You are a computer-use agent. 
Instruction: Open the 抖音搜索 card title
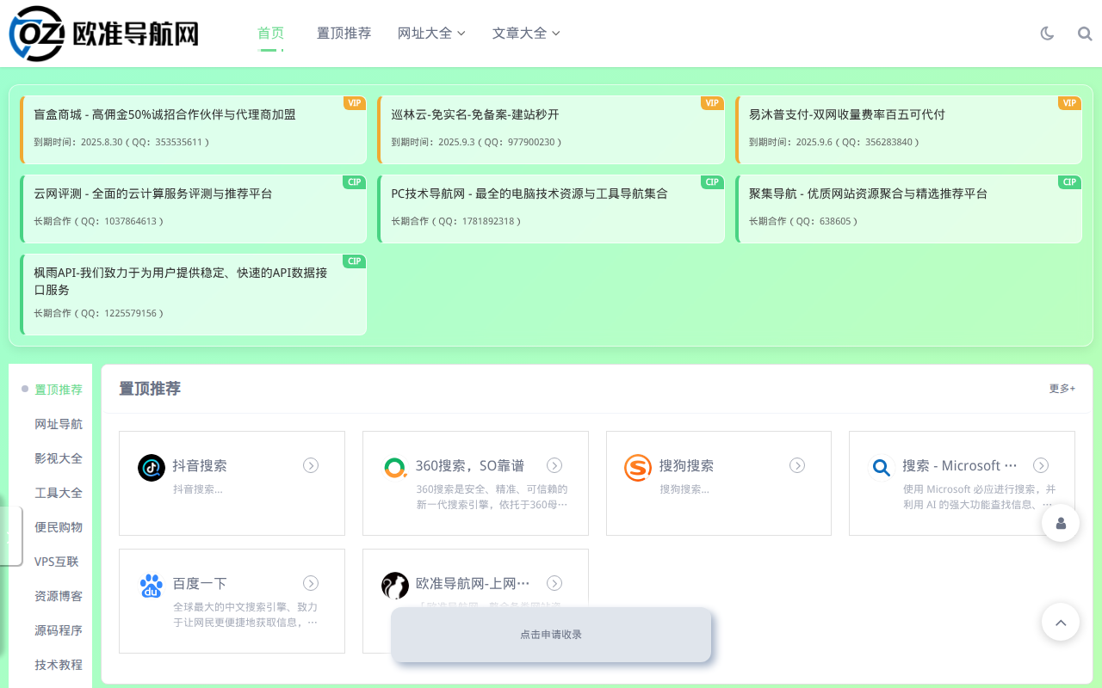click(x=200, y=465)
